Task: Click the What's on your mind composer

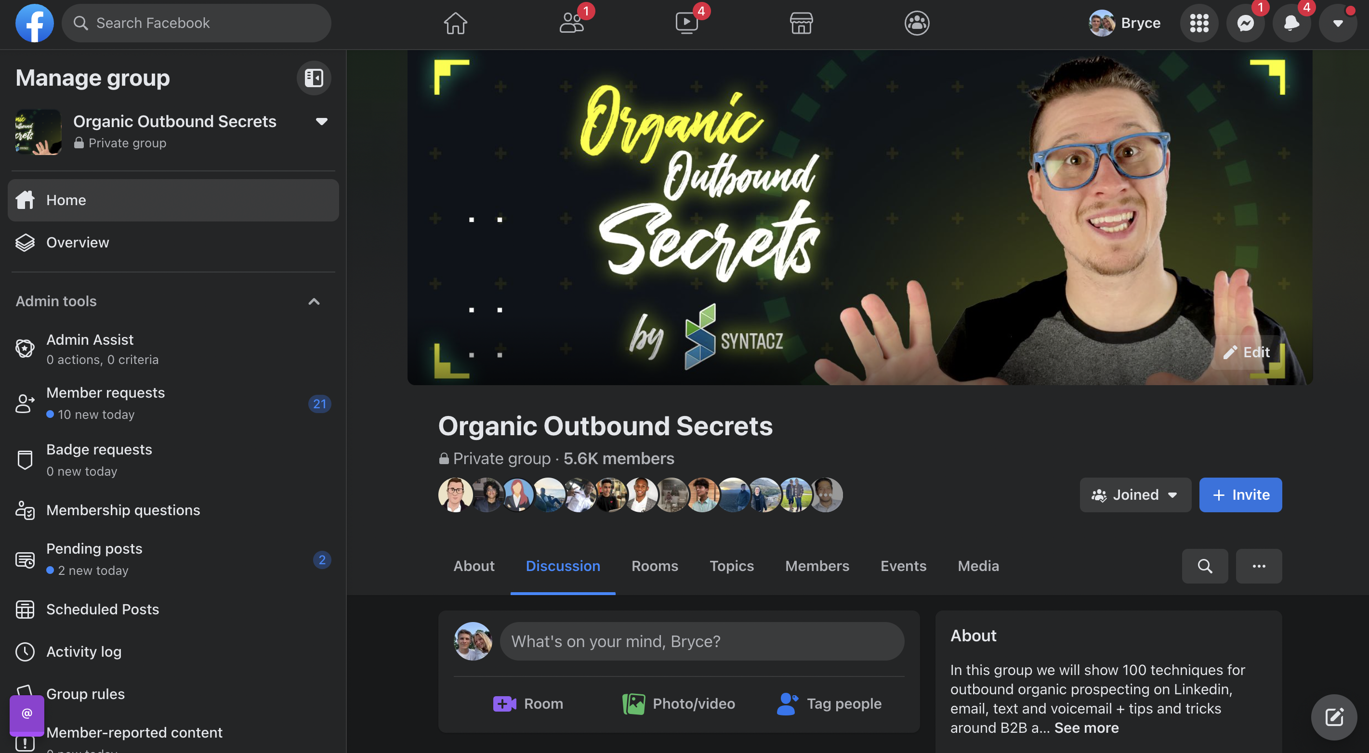Action: pos(701,641)
